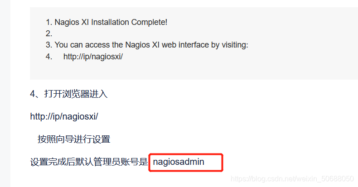
Task: Click the highlighted word nagiosadmin
Action: (x=179, y=162)
